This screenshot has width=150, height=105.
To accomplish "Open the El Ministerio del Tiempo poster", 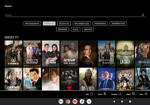I will point(88,54).
